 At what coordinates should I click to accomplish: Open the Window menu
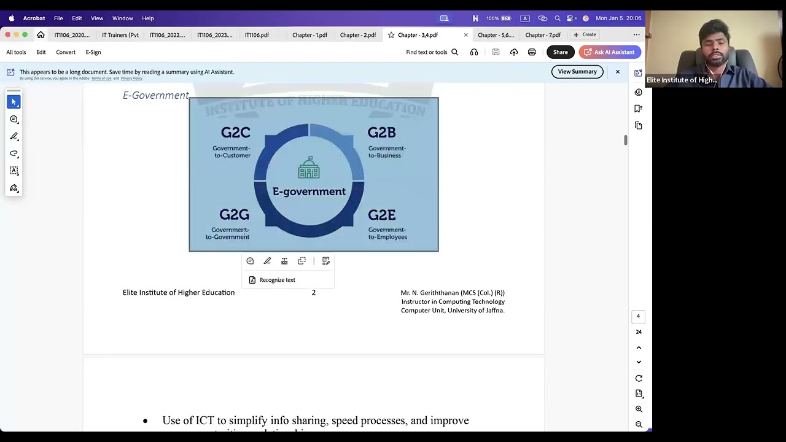(123, 18)
